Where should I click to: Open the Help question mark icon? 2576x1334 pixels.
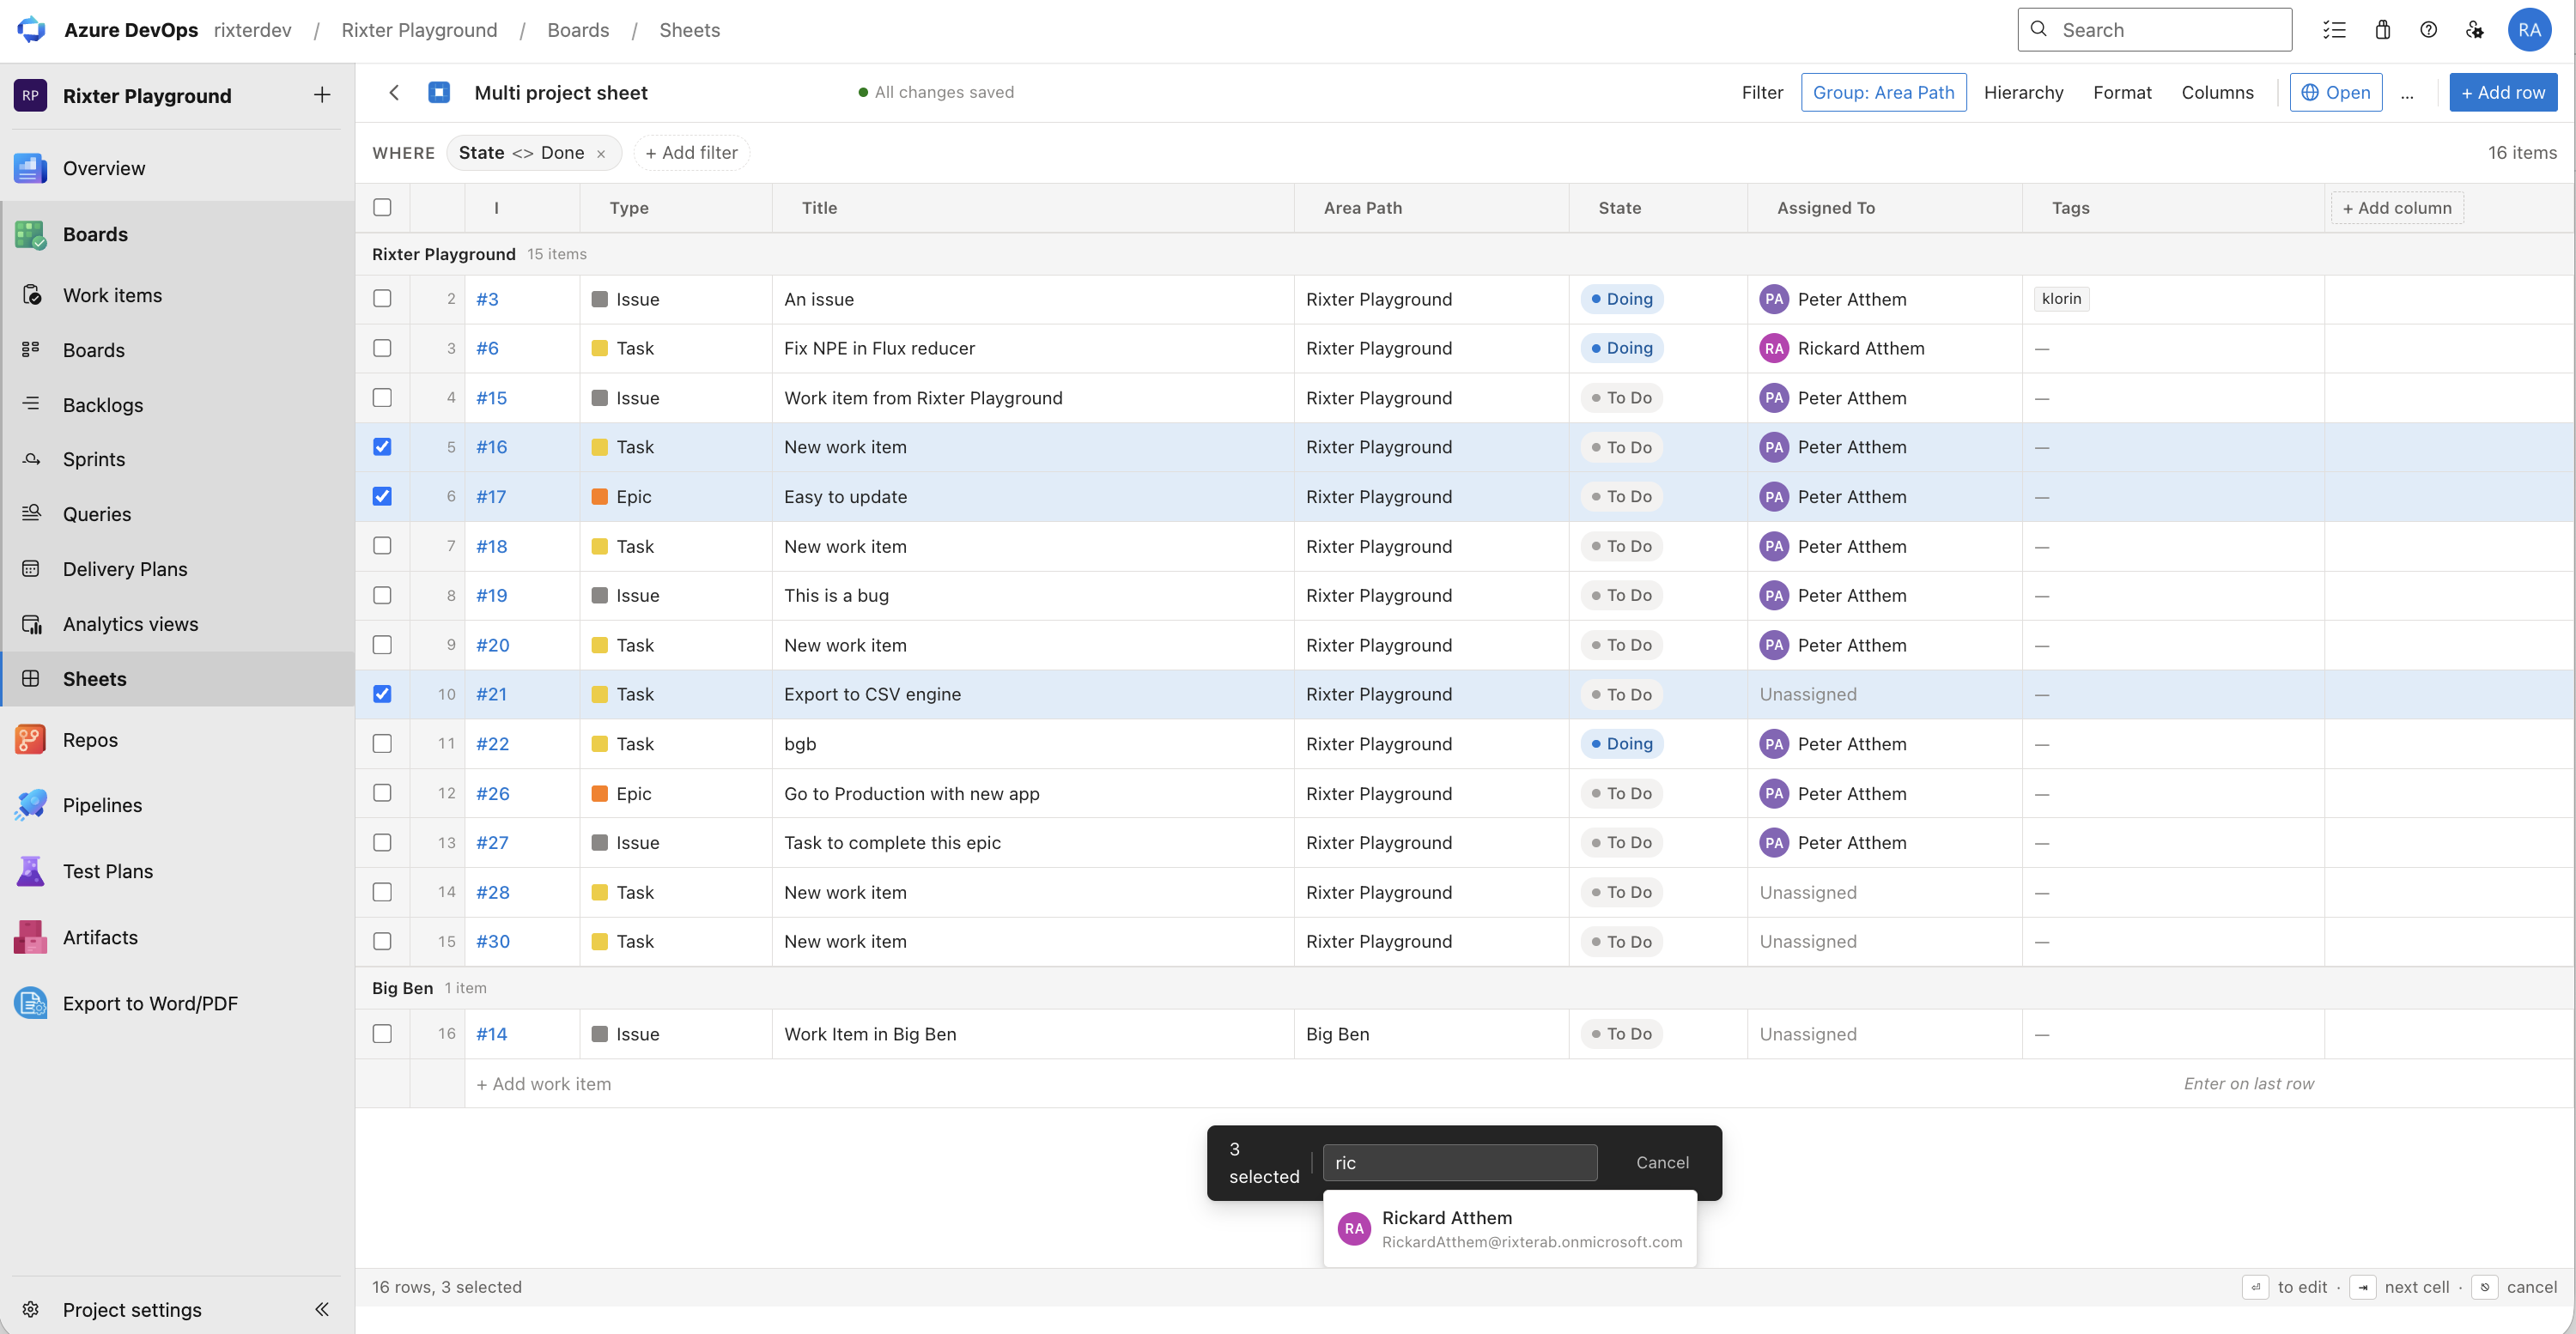2428,30
